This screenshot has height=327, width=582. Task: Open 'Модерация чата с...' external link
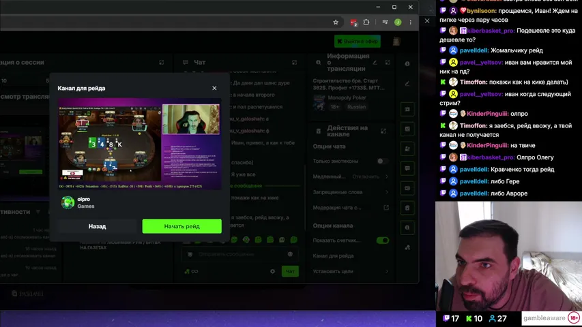pos(386,208)
